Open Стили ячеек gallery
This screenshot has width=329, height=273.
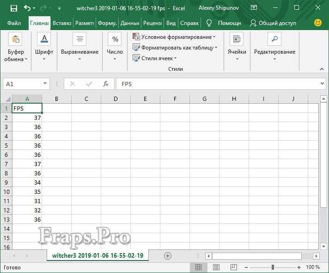point(155,58)
